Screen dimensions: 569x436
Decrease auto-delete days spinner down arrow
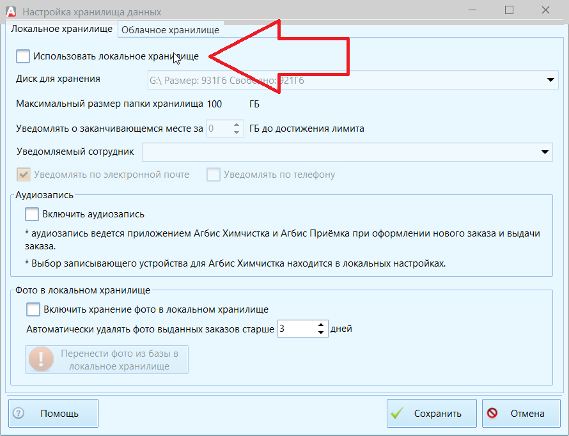coord(321,332)
